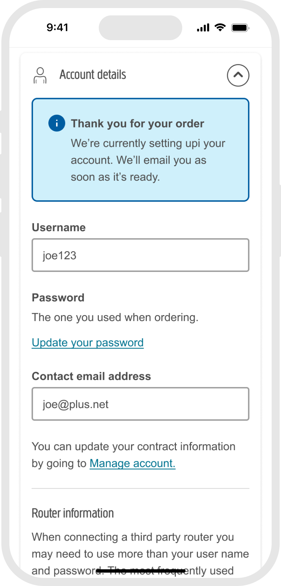
Task: Focus the Contact email address field
Action: (140, 404)
